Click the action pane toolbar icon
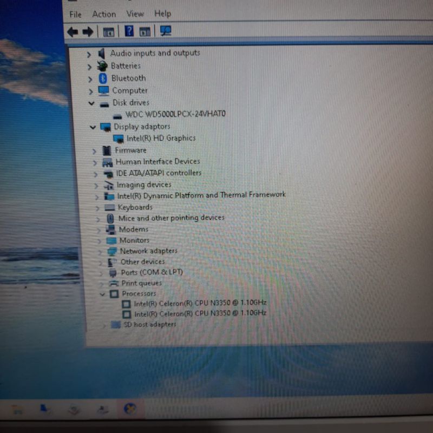Screen dimensions: 433x433 (x=145, y=31)
